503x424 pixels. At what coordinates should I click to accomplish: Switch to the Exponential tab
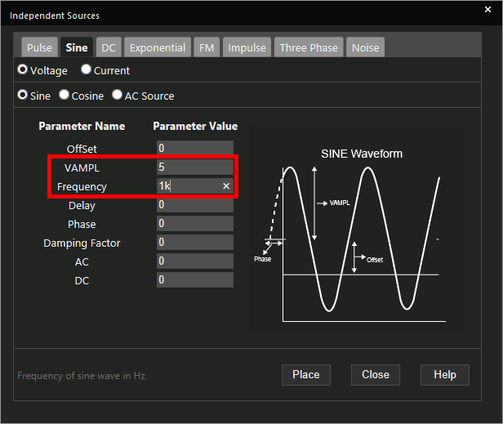(158, 47)
